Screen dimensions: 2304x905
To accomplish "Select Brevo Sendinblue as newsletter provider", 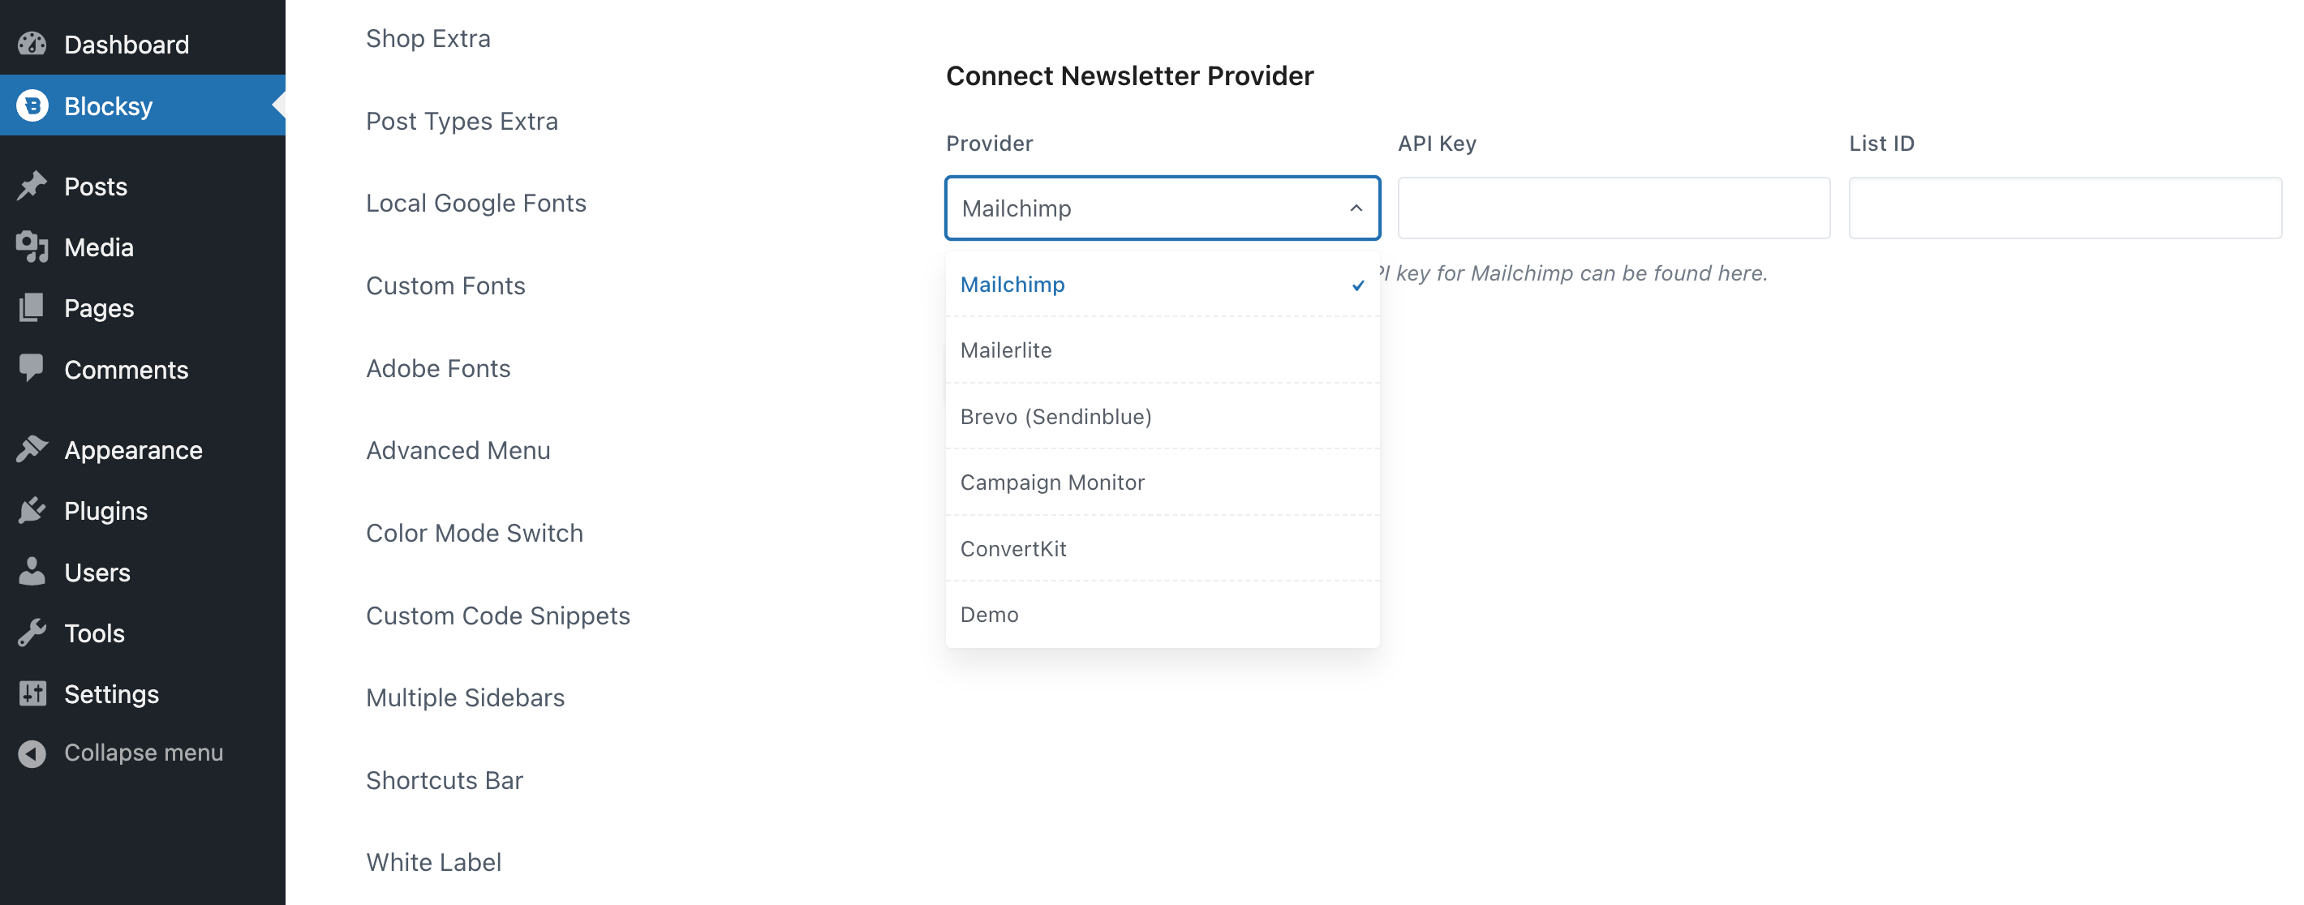I will (1055, 416).
